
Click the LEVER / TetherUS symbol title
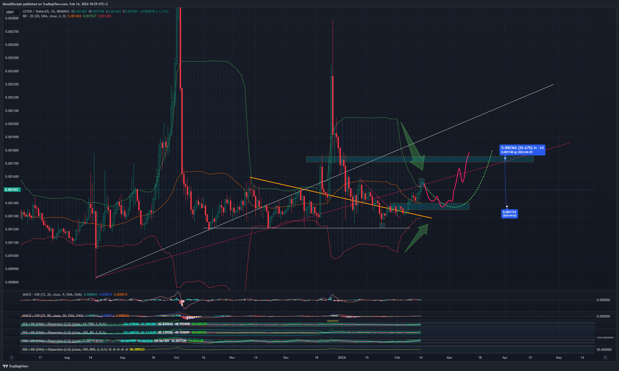click(46, 11)
